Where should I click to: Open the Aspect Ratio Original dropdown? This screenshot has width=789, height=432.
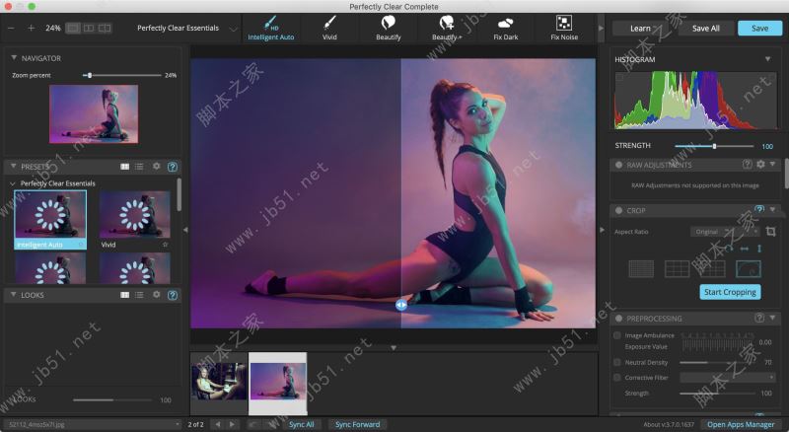point(724,232)
